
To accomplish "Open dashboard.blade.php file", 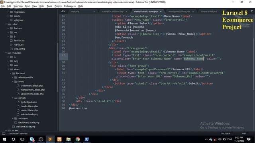I will (29, 122).
